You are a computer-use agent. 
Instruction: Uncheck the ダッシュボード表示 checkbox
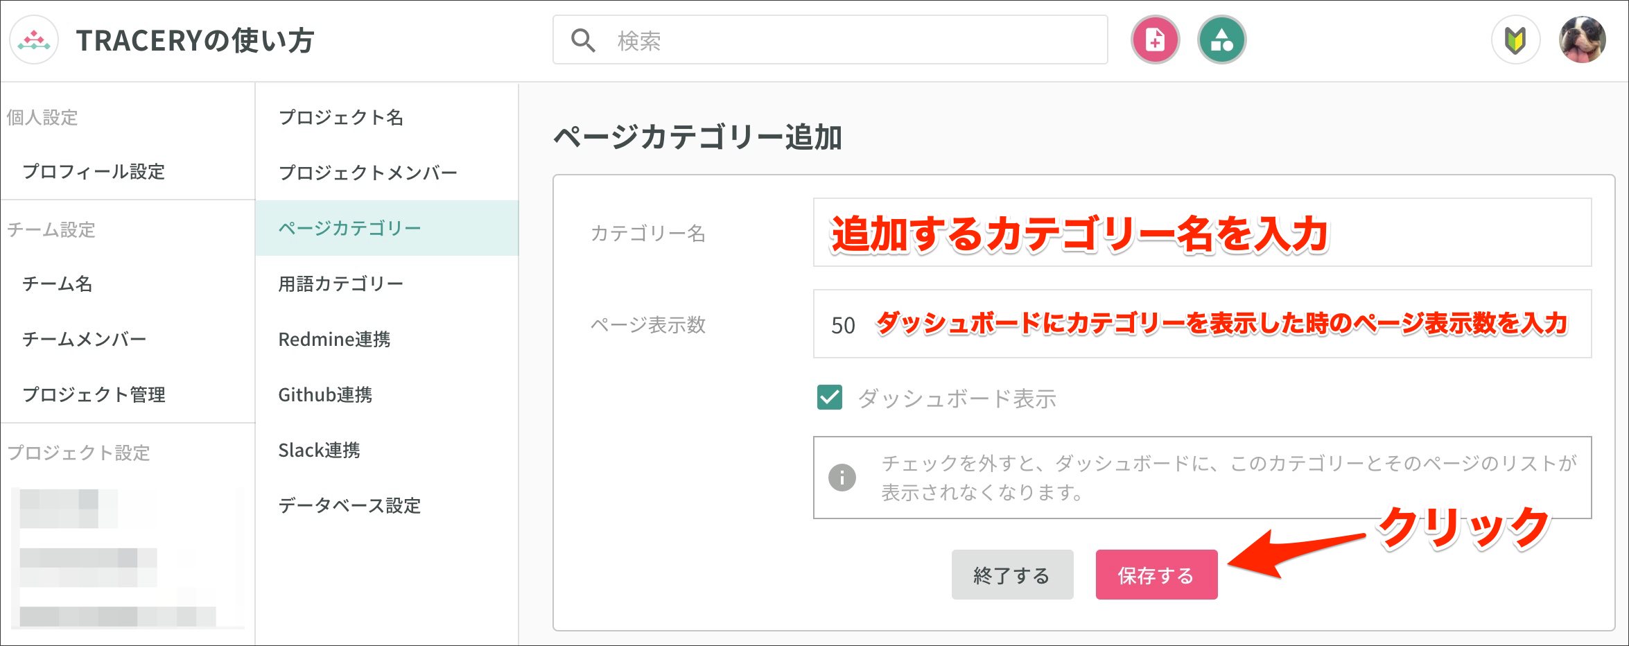point(830,398)
